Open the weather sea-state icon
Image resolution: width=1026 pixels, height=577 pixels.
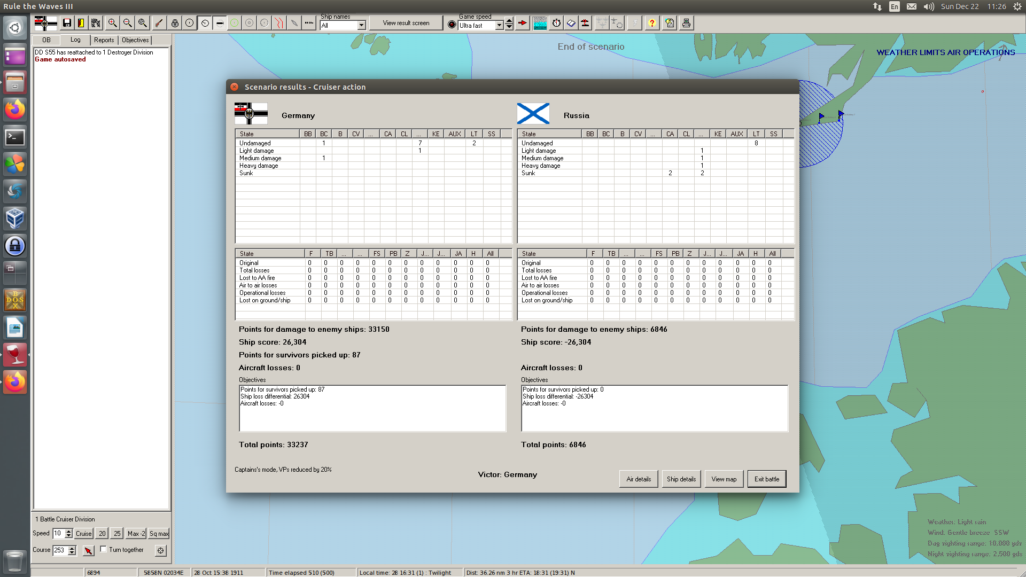tap(540, 23)
